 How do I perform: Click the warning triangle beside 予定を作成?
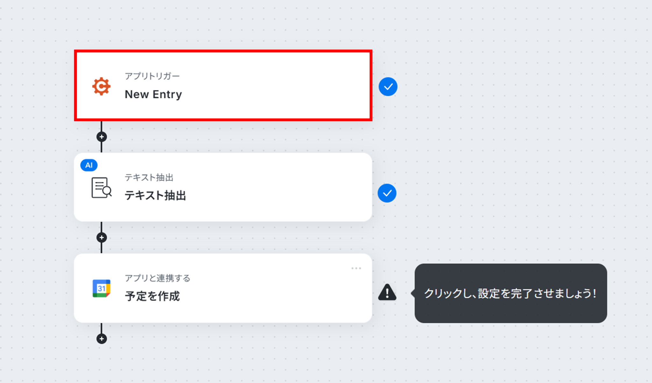(387, 292)
